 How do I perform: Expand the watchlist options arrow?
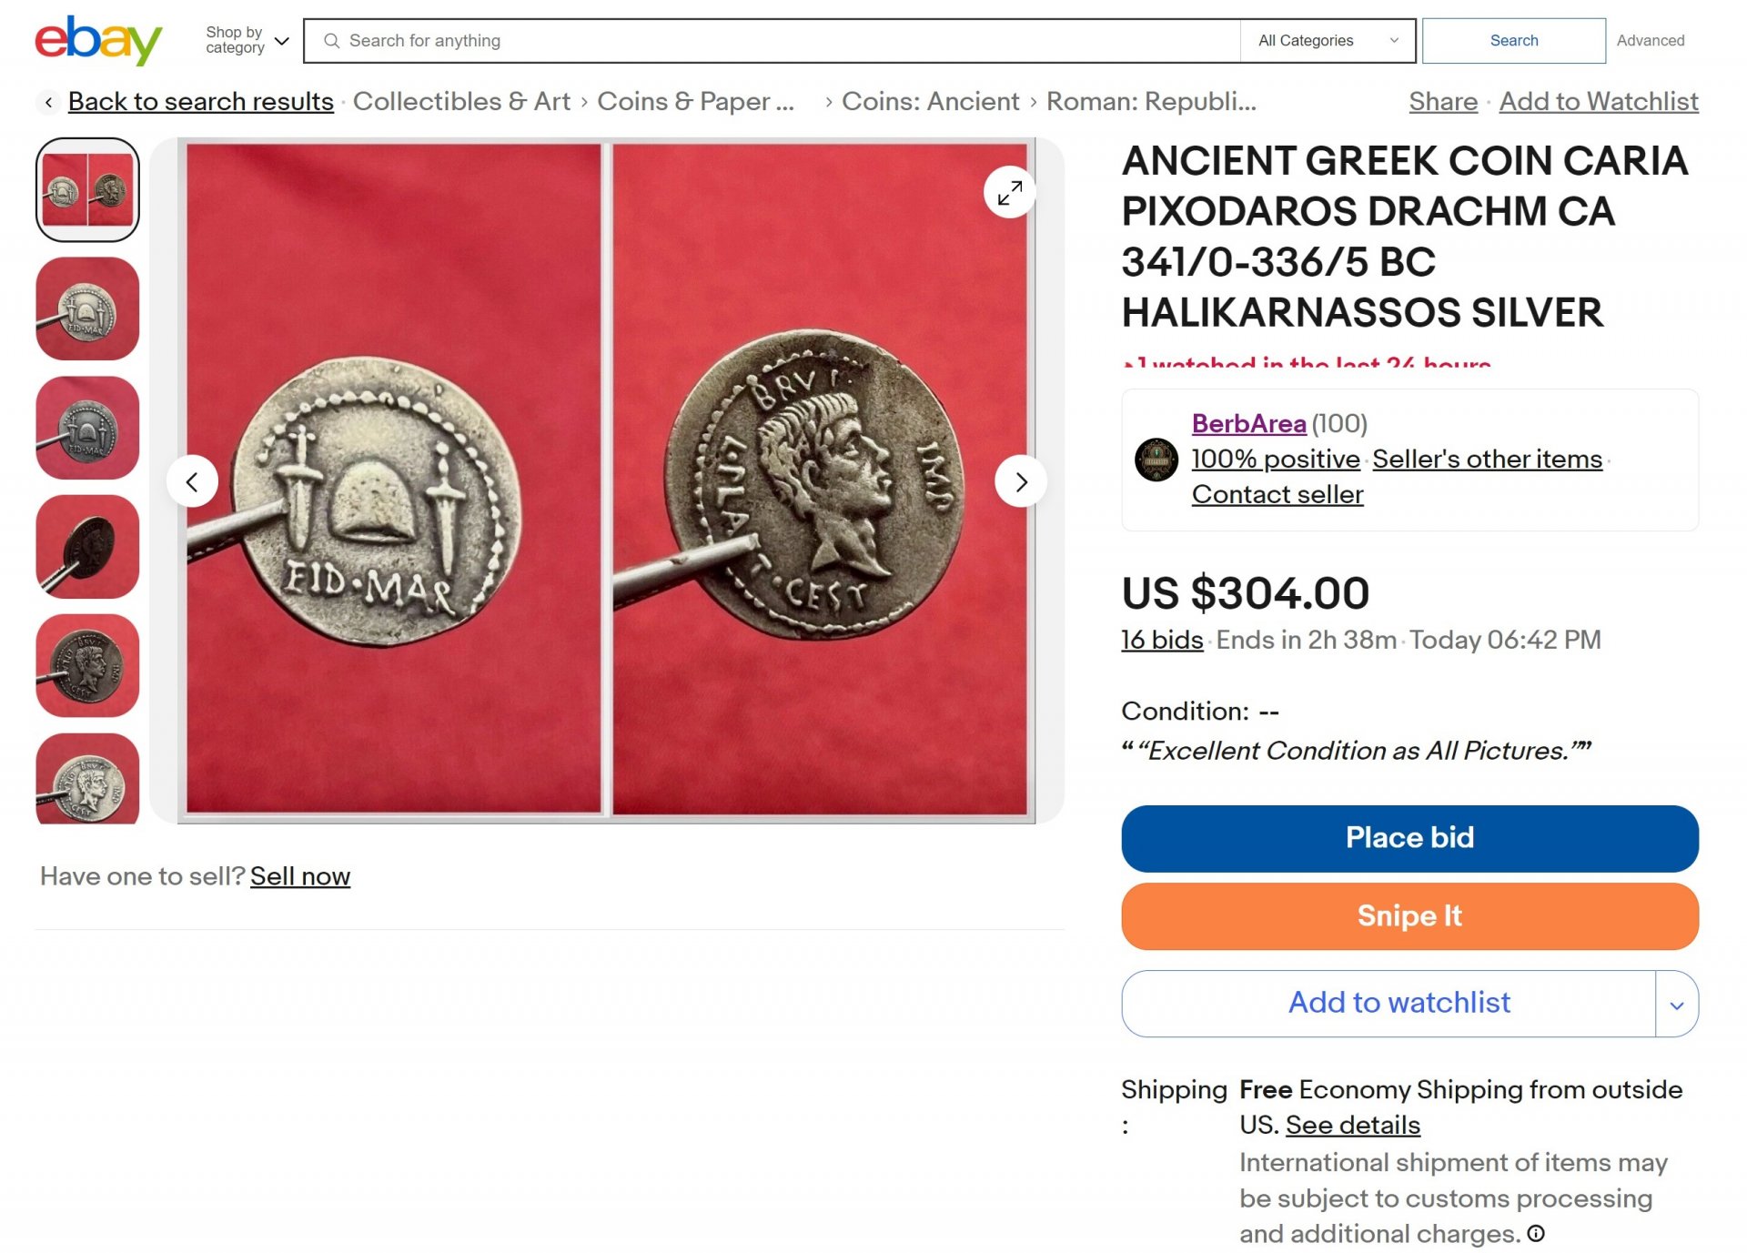tap(1676, 1004)
